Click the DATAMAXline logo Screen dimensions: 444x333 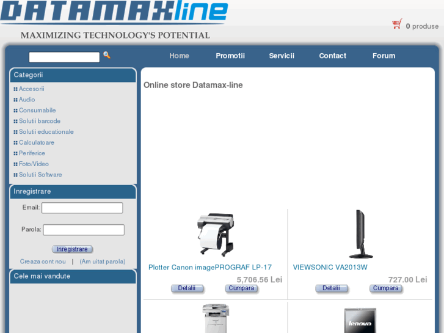[x=114, y=12]
